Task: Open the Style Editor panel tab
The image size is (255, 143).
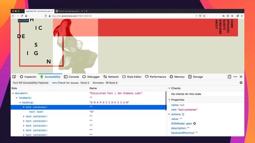Action: point(132,77)
